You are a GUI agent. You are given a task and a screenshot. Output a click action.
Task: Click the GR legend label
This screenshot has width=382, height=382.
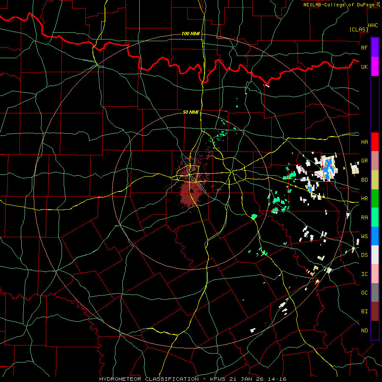[365, 161]
